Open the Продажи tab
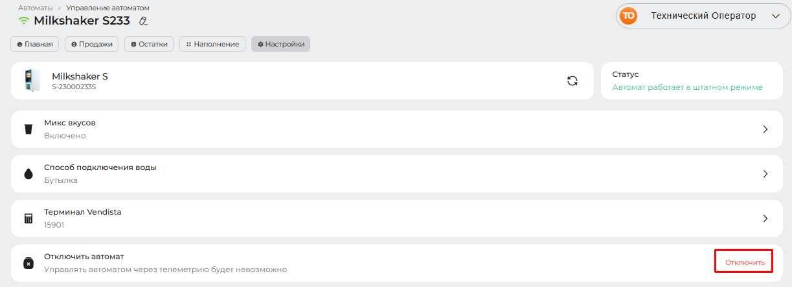The height and width of the screenshot is (287, 792). (x=92, y=44)
